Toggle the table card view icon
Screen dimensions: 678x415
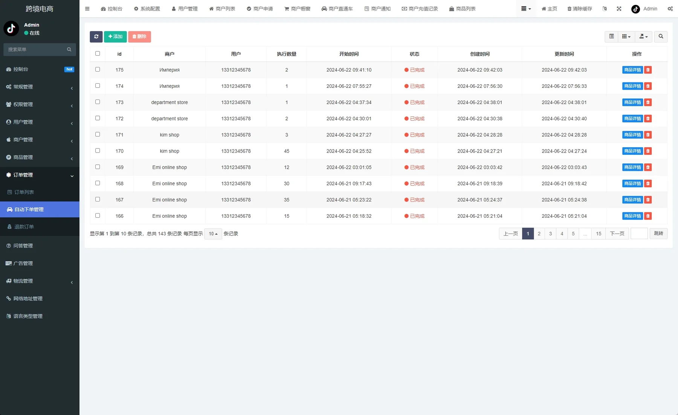[x=611, y=37]
